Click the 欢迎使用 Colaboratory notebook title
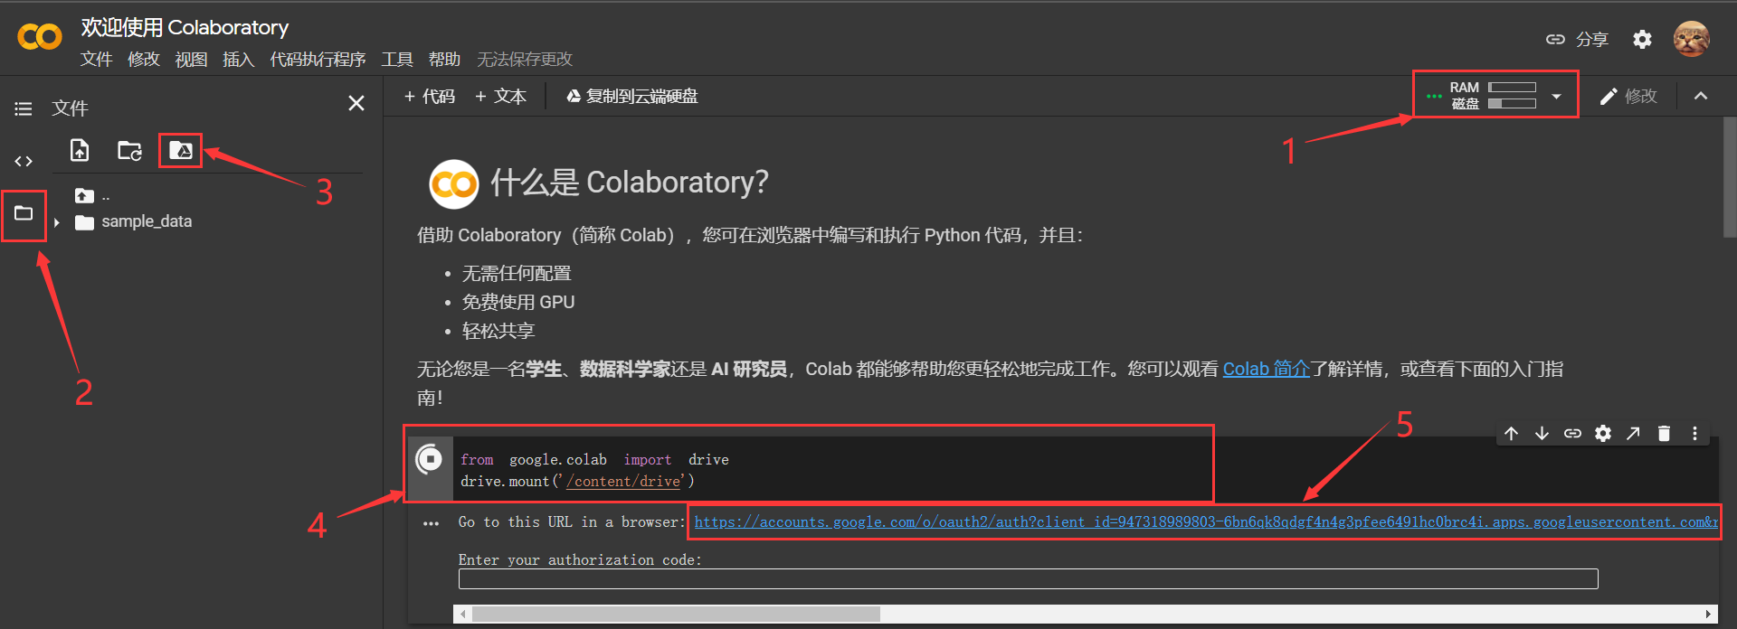 [x=185, y=27]
